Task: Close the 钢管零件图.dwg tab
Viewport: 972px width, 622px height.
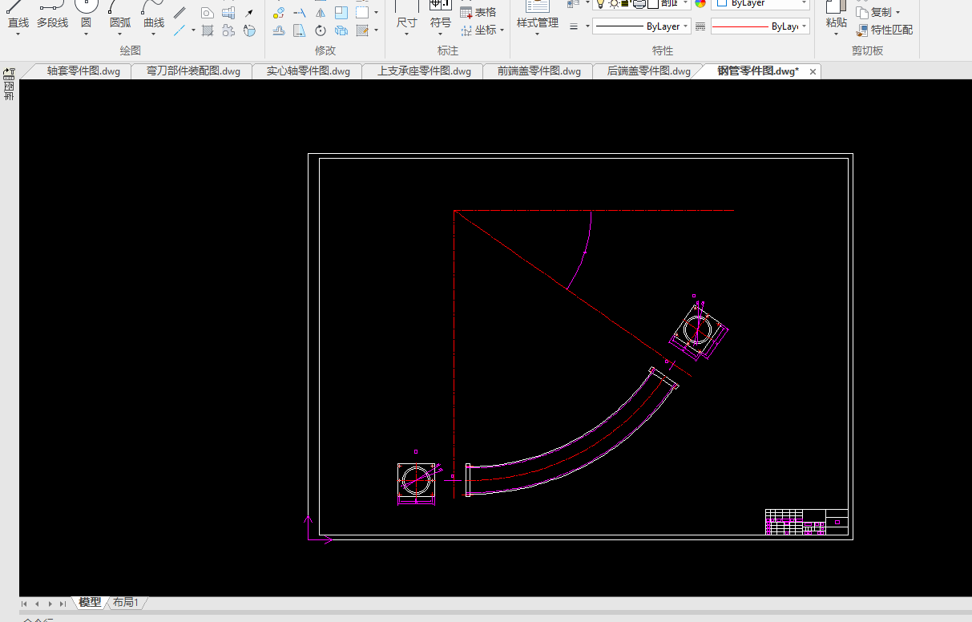Action: point(813,72)
